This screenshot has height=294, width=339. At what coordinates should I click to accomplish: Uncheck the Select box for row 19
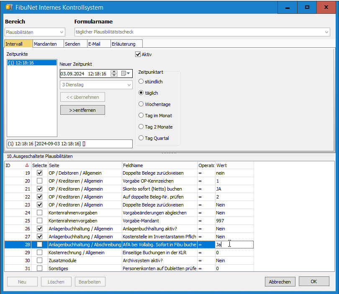[40, 173]
